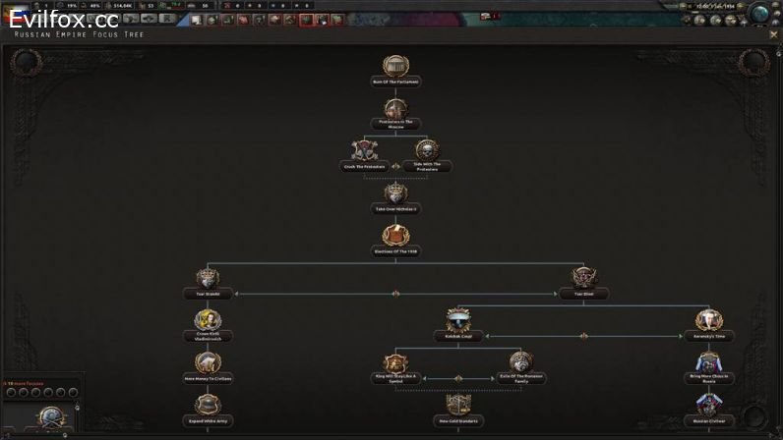Click the Tsar Stands focus icon
This screenshot has width=783, height=440.
[208, 279]
